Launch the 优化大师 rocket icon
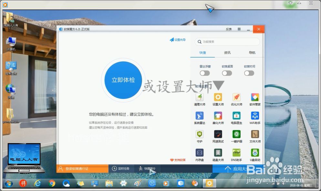The width and height of the screenshot is (321, 191). pos(236,97)
